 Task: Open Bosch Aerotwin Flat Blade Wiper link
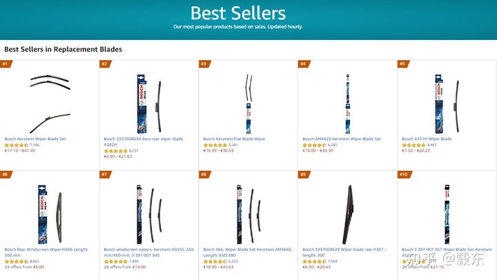point(234,139)
